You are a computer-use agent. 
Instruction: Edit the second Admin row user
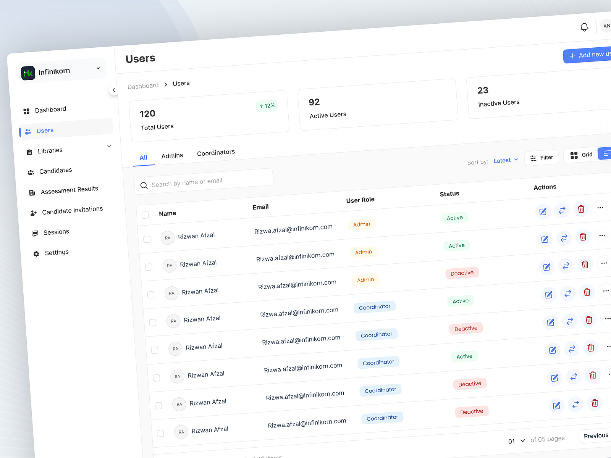point(545,239)
